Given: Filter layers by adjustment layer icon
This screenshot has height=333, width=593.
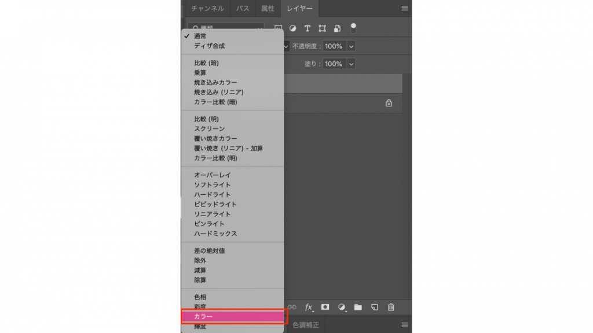Looking at the screenshot, I should [x=292, y=28].
